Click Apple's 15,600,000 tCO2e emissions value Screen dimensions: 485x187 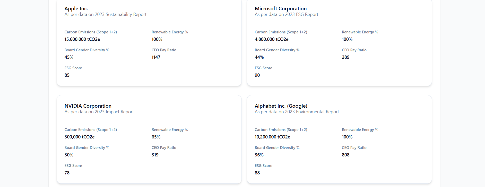tap(82, 39)
